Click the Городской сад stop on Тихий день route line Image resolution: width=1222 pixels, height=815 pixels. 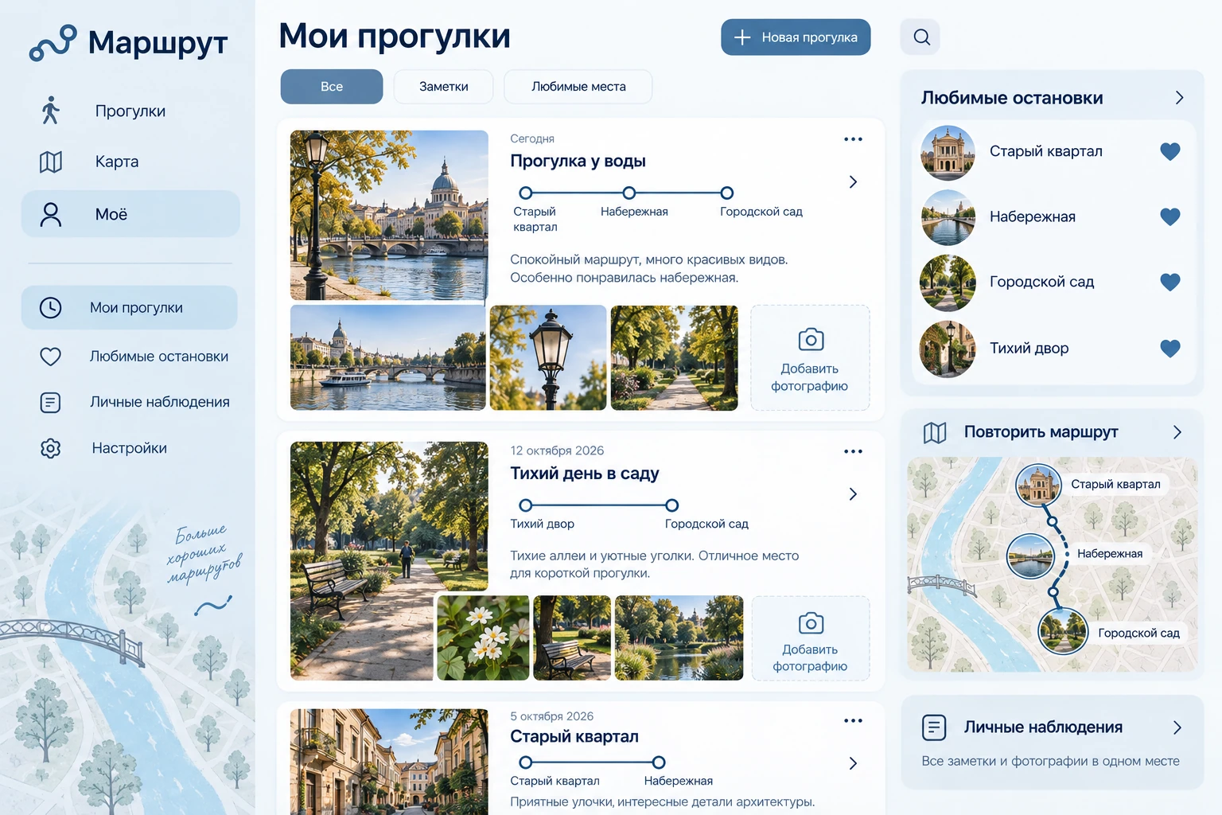tap(672, 505)
